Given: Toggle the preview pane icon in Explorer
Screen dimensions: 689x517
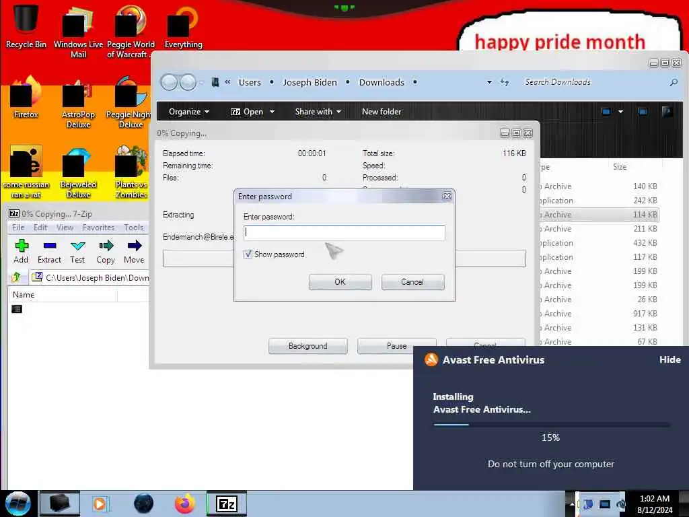Looking at the screenshot, I should point(643,112).
